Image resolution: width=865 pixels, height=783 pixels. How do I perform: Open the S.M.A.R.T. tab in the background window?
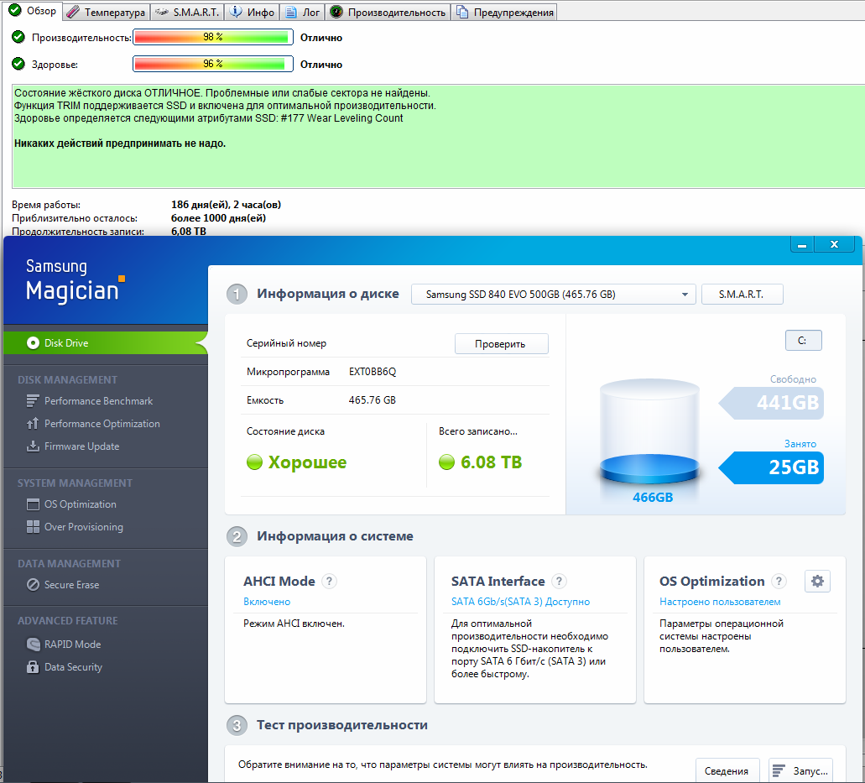point(187,12)
